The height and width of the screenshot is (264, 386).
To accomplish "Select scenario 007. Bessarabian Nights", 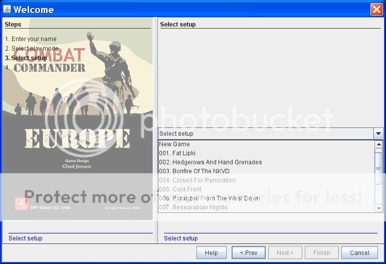I will (x=266, y=207).
